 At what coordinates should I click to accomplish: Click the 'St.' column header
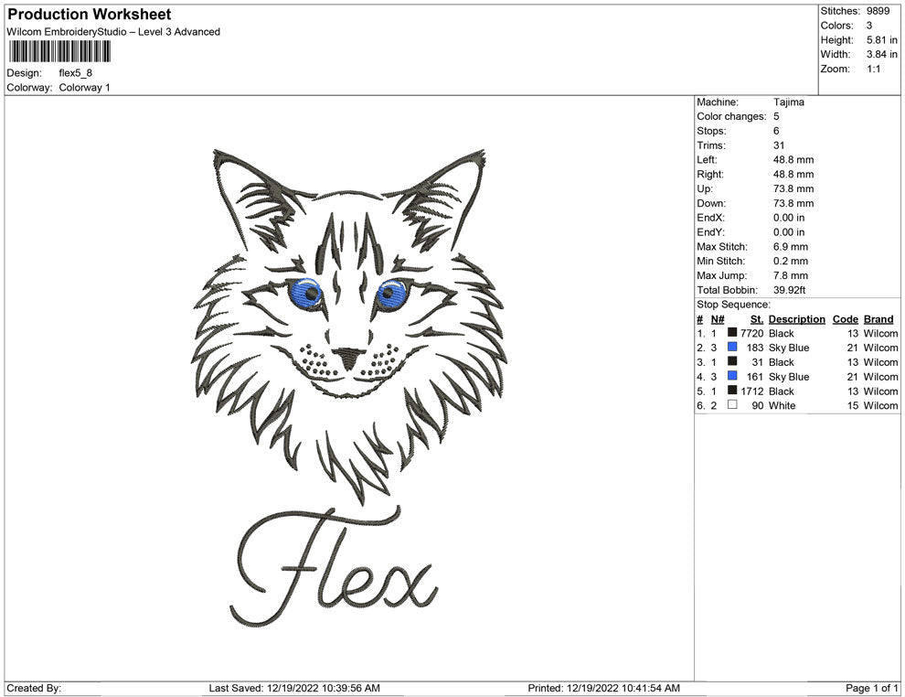click(757, 318)
